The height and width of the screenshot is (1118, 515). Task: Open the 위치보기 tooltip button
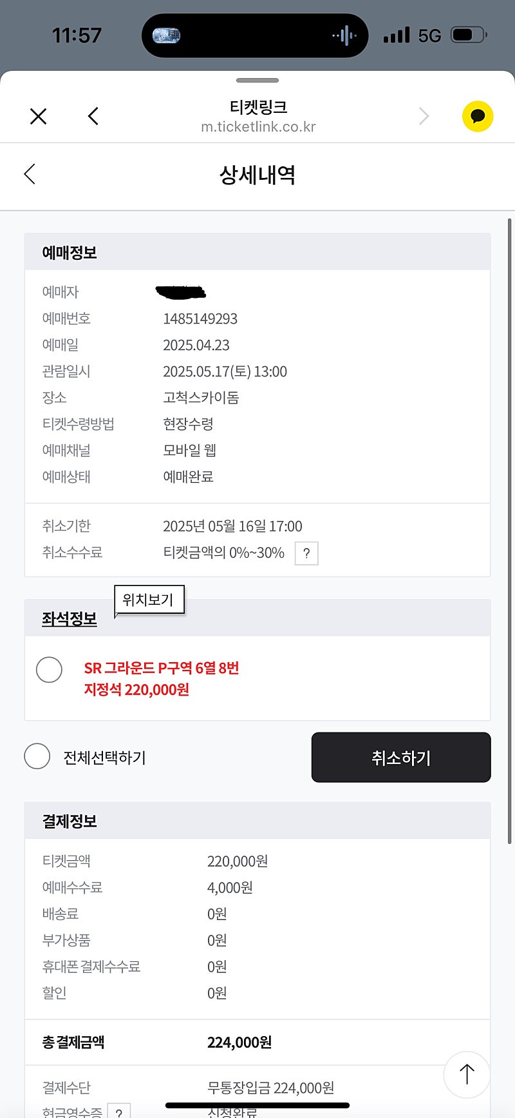[149, 600]
